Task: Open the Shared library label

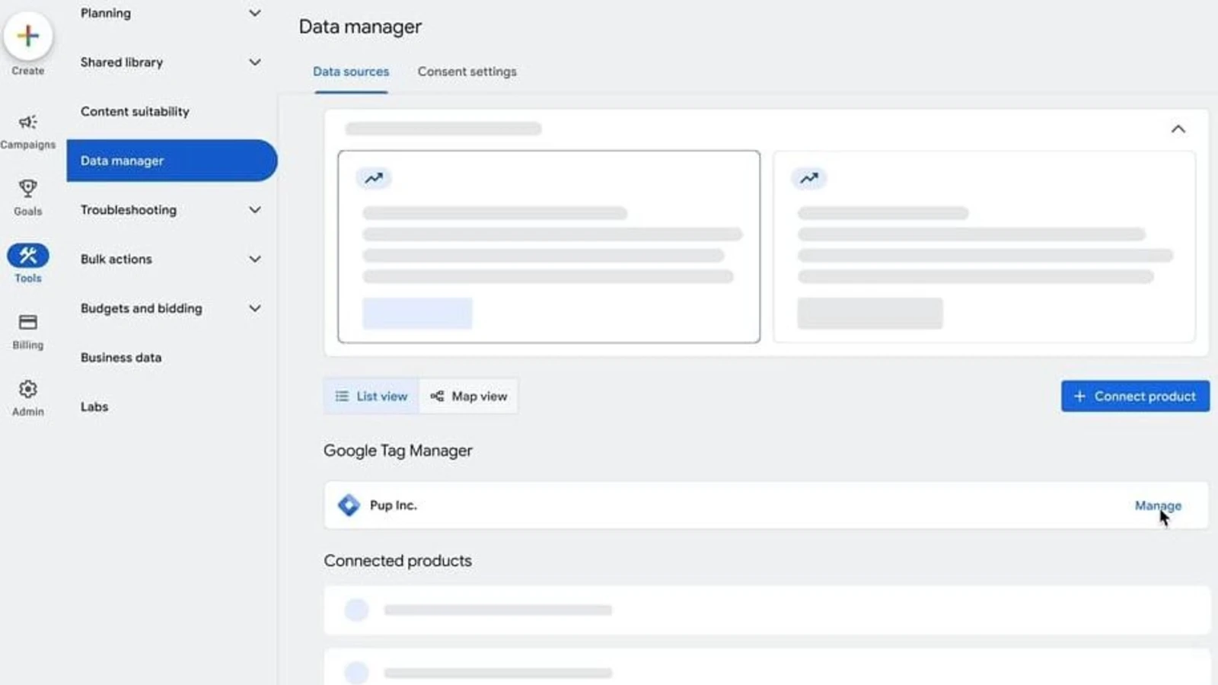Action: (122, 62)
